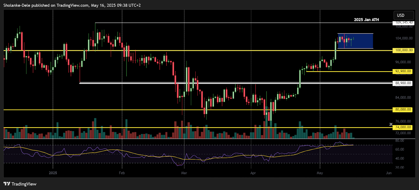The width and height of the screenshot is (419, 190).
Task: Click the 96,000.00 price scale value
Action: [x=403, y=62]
